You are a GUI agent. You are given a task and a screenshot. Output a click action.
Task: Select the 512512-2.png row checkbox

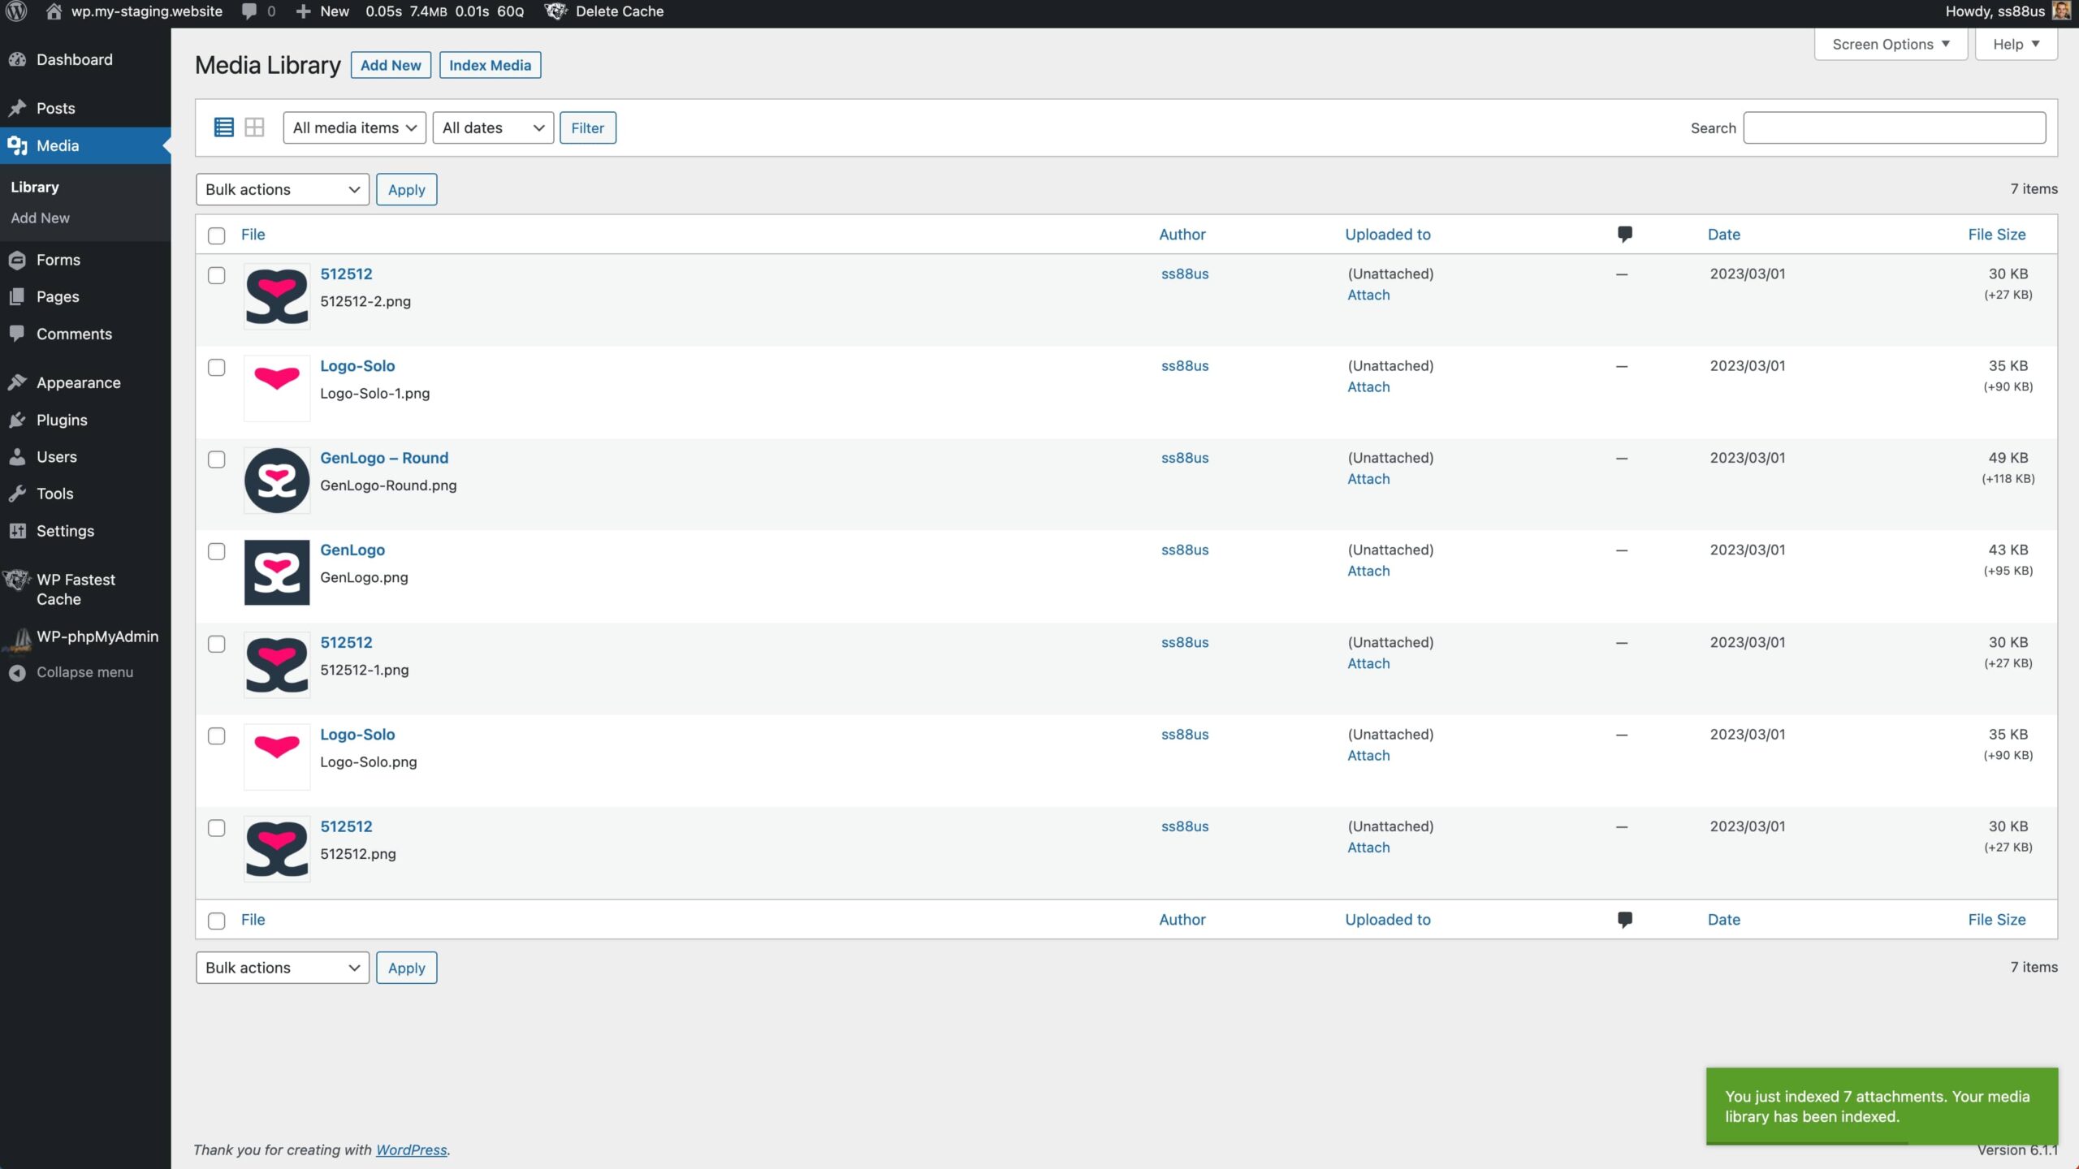pyautogui.click(x=216, y=275)
